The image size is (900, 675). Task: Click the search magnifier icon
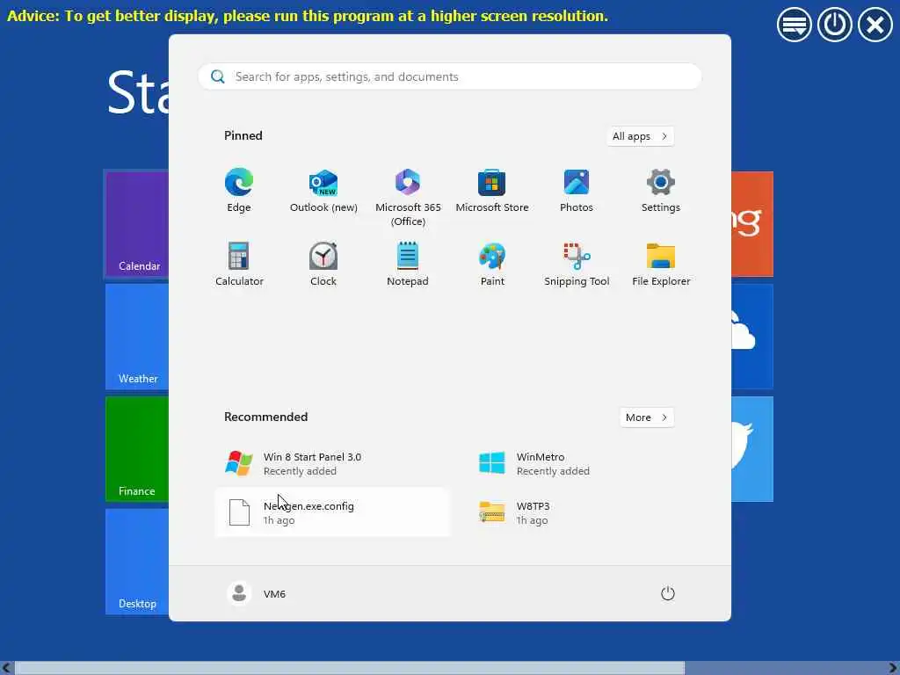point(218,76)
